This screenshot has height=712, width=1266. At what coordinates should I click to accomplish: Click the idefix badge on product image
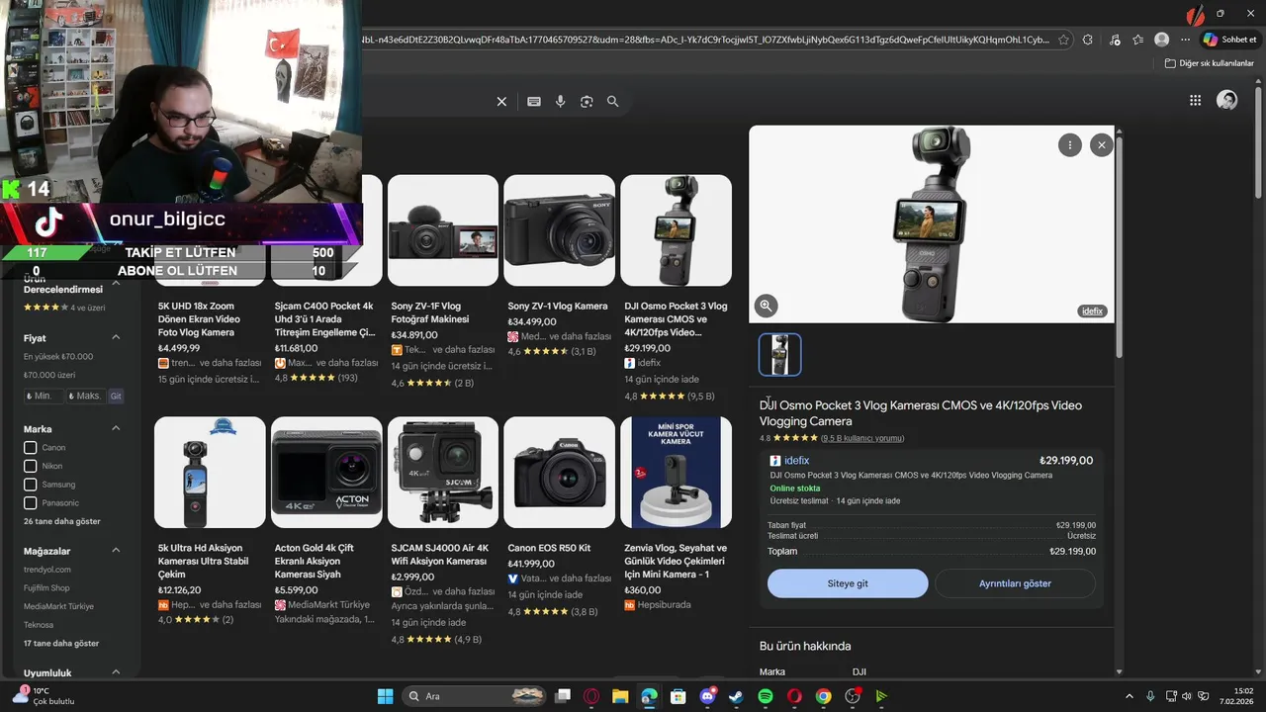pyautogui.click(x=1092, y=311)
